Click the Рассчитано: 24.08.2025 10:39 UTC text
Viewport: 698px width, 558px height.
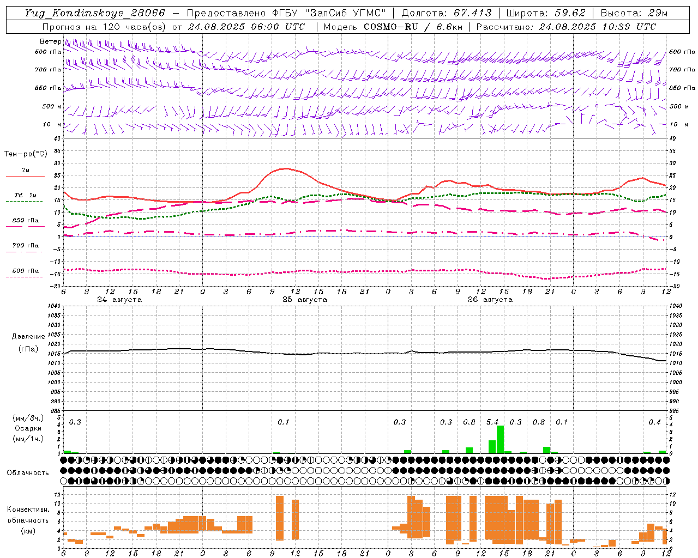click(566, 27)
